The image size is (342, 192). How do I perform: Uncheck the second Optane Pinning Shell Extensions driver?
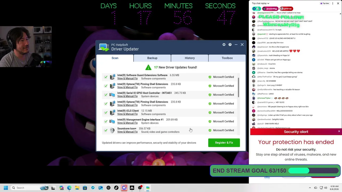(x=106, y=104)
